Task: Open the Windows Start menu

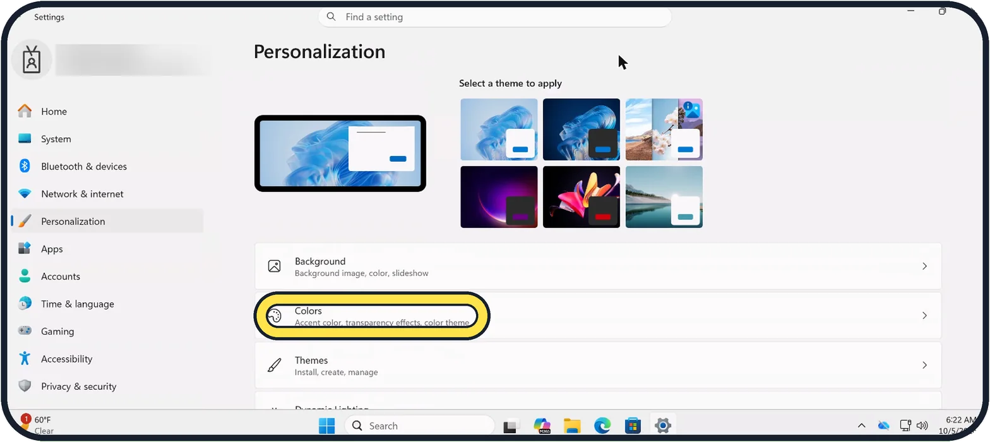Action: [327, 426]
